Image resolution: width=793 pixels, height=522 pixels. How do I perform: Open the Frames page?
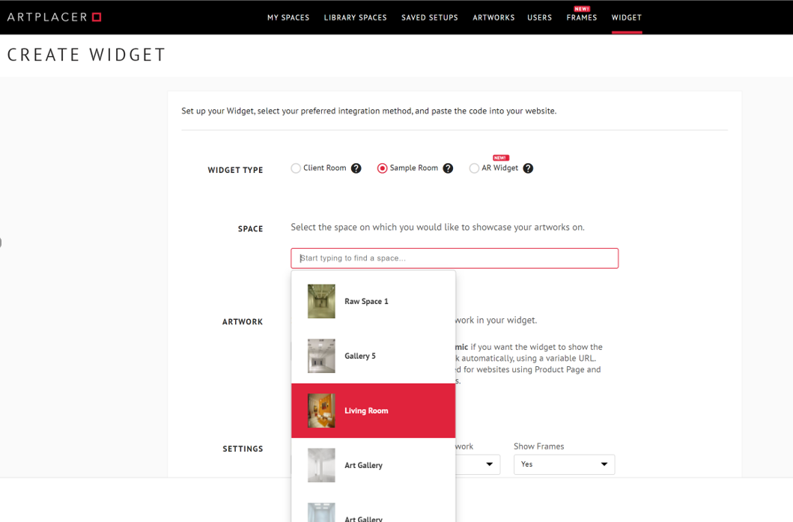pyautogui.click(x=582, y=17)
